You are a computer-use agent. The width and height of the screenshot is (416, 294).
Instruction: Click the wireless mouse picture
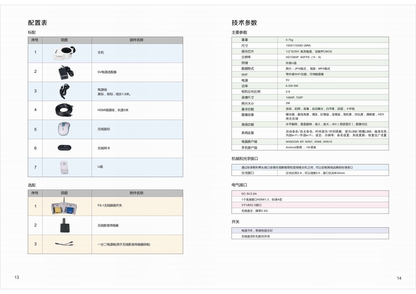pos(64,129)
